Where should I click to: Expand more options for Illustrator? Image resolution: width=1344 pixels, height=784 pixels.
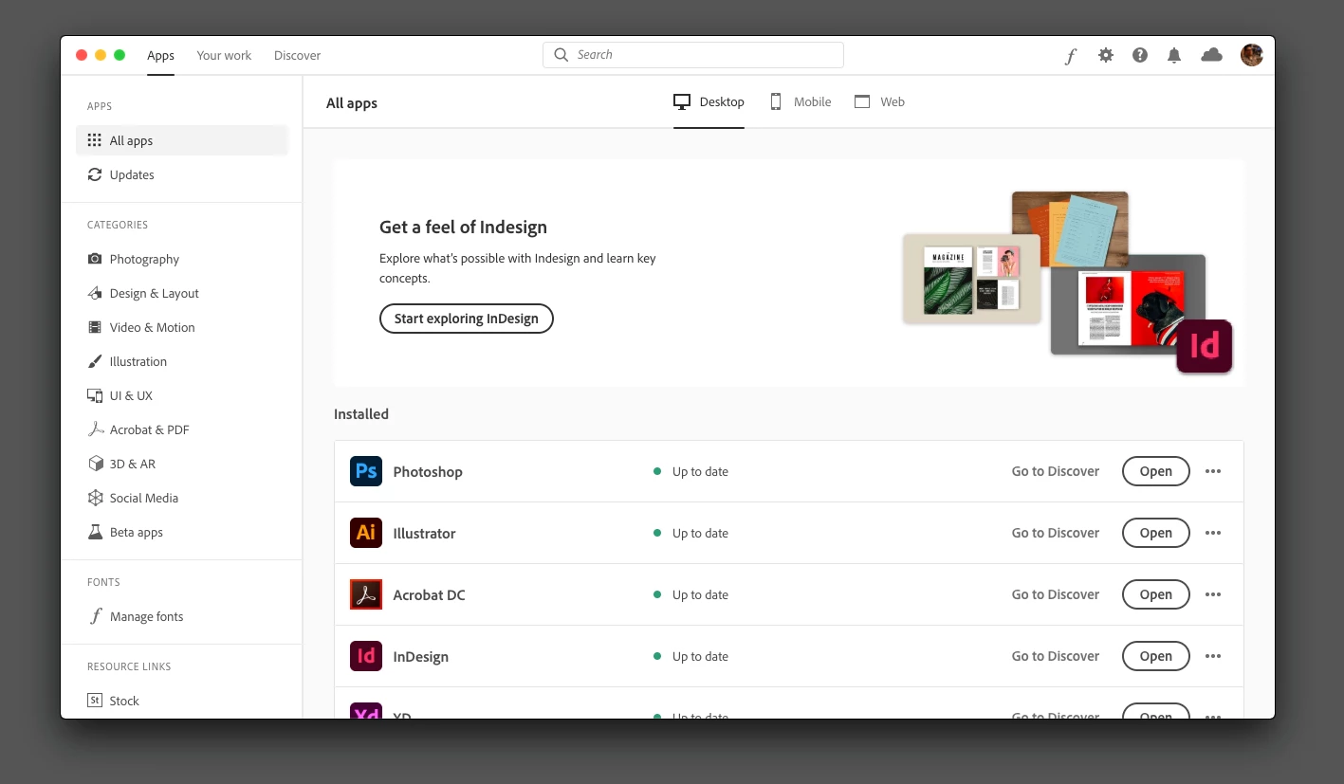click(1213, 533)
